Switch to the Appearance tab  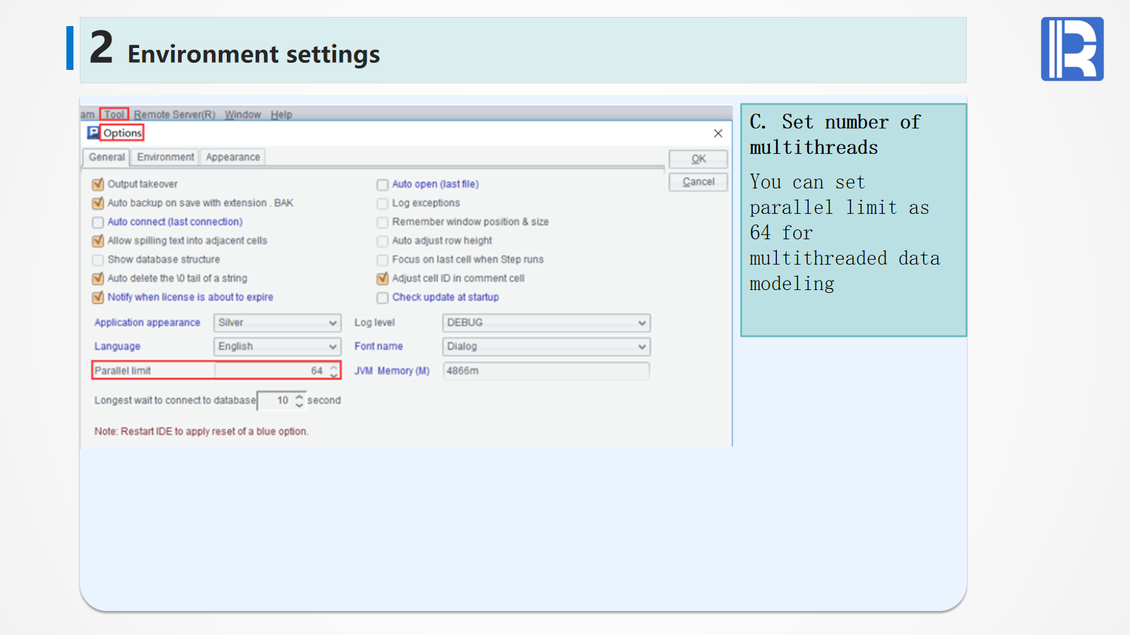click(x=232, y=157)
